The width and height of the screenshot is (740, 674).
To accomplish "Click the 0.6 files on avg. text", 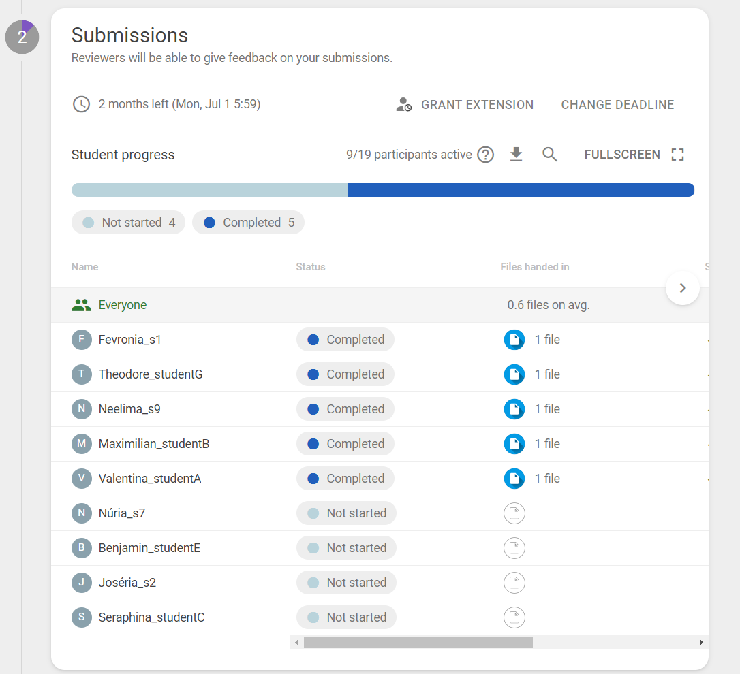I will [x=549, y=305].
